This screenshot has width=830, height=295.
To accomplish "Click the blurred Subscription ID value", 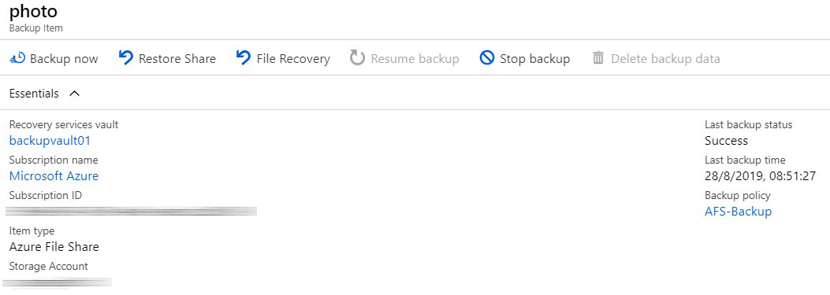I will (132, 212).
